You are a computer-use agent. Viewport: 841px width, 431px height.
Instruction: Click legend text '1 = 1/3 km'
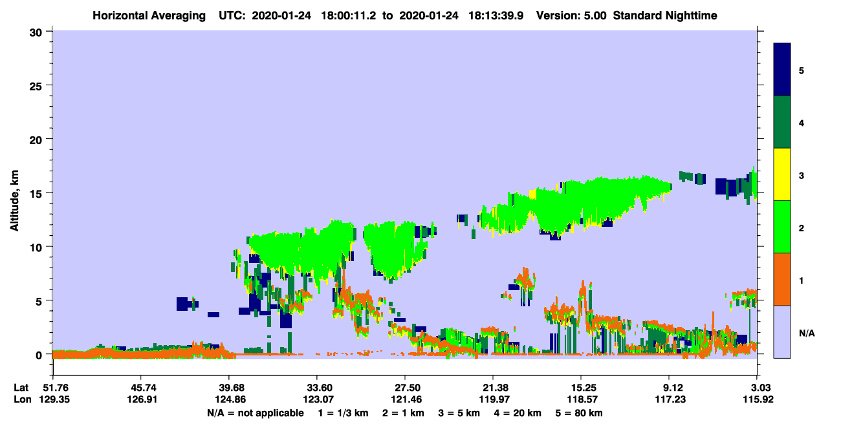click(342, 413)
